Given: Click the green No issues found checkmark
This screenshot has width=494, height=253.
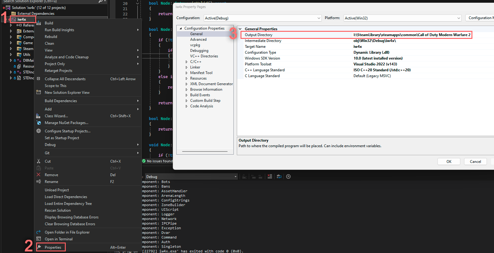Looking at the screenshot, I should [x=144, y=161].
